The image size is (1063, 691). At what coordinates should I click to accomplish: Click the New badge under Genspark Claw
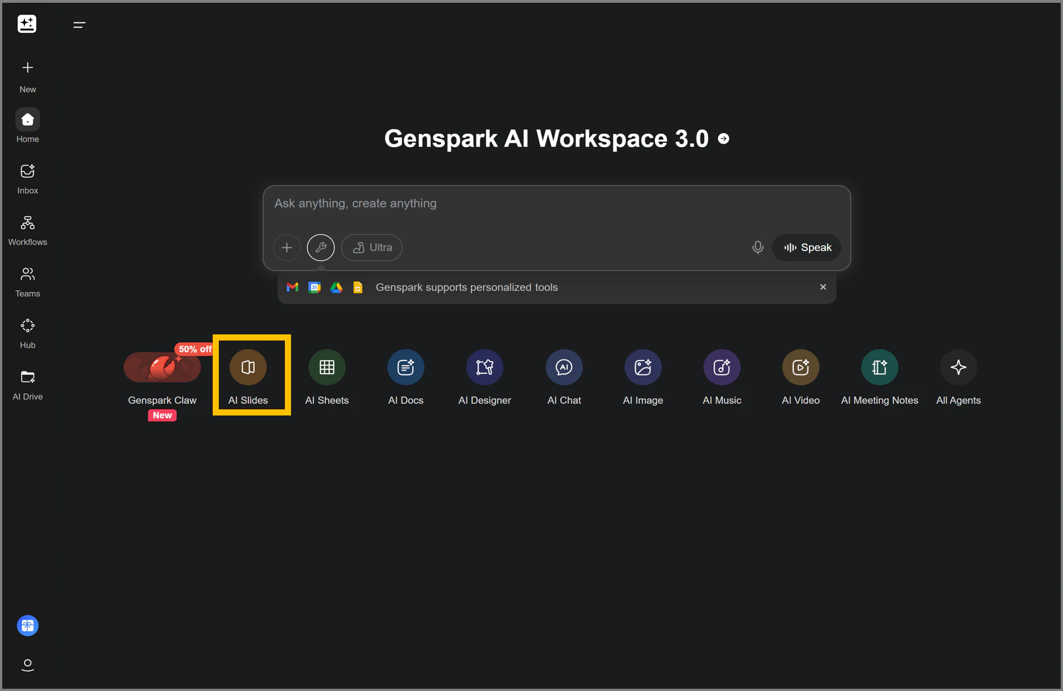(x=162, y=415)
